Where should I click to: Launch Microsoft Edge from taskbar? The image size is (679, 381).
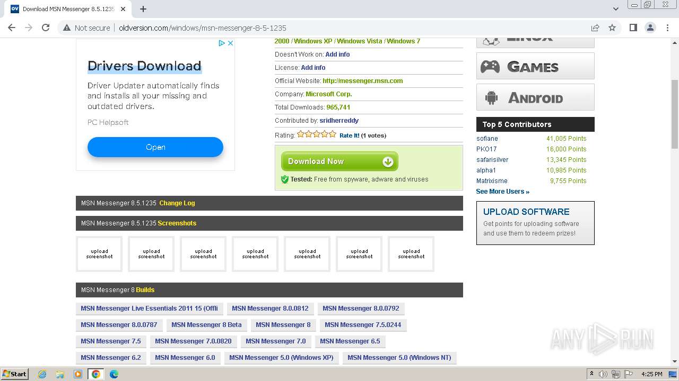pyautogui.click(x=114, y=374)
